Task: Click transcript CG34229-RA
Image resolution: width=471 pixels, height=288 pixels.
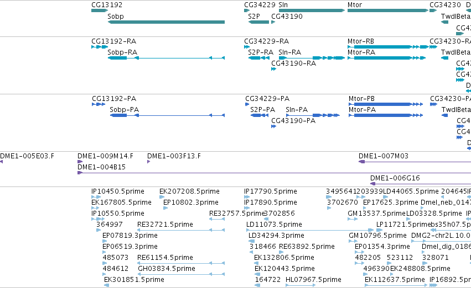Action: click(266, 41)
